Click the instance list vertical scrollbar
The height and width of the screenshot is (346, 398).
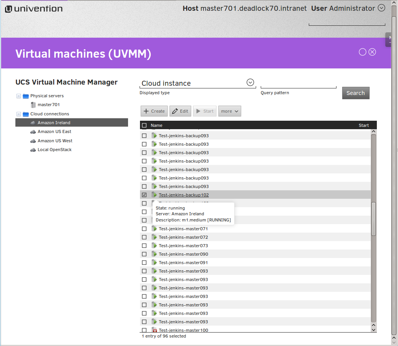pos(373,218)
